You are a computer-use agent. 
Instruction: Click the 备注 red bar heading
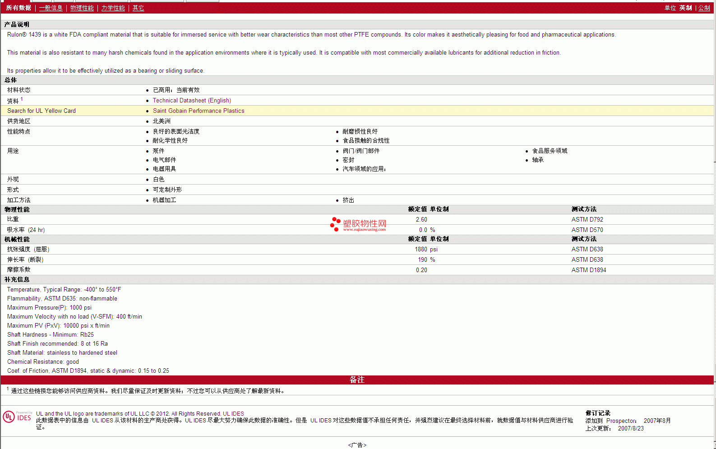pos(357,380)
